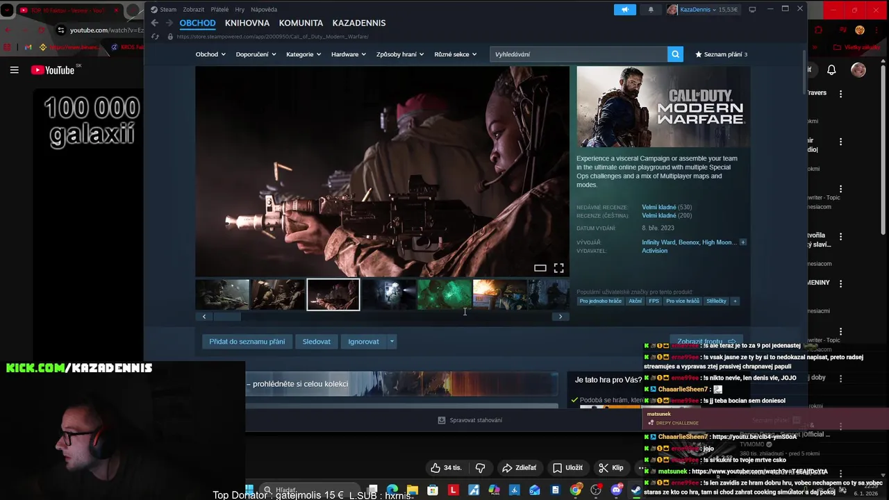889x500 pixels.
Task: Move screenshot strip right with arrow
Action: (560, 317)
